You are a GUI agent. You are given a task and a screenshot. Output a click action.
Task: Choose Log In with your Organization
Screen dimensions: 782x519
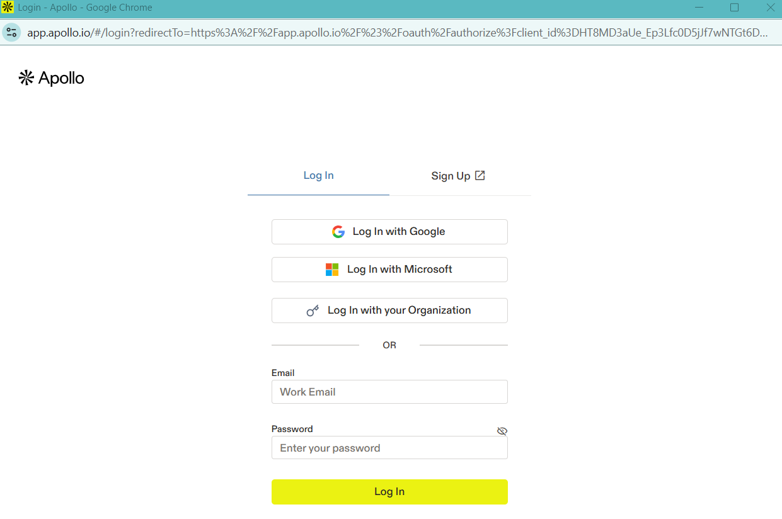[389, 311]
